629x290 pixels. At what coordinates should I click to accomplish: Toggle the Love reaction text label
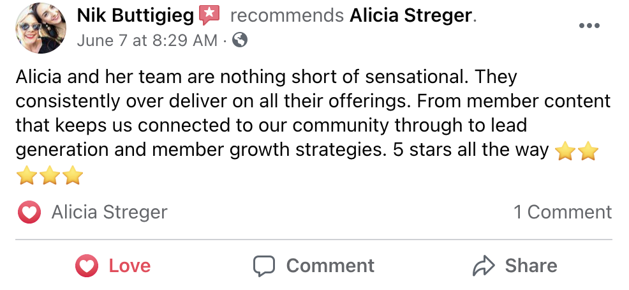(129, 266)
